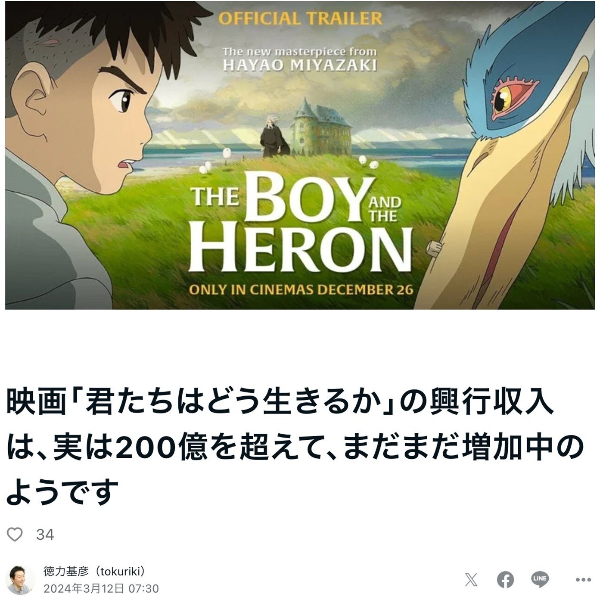Click ONLY IN CINEMAS DECEMBER 26 text
Screen dimensions: 603x603
point(301,289)
